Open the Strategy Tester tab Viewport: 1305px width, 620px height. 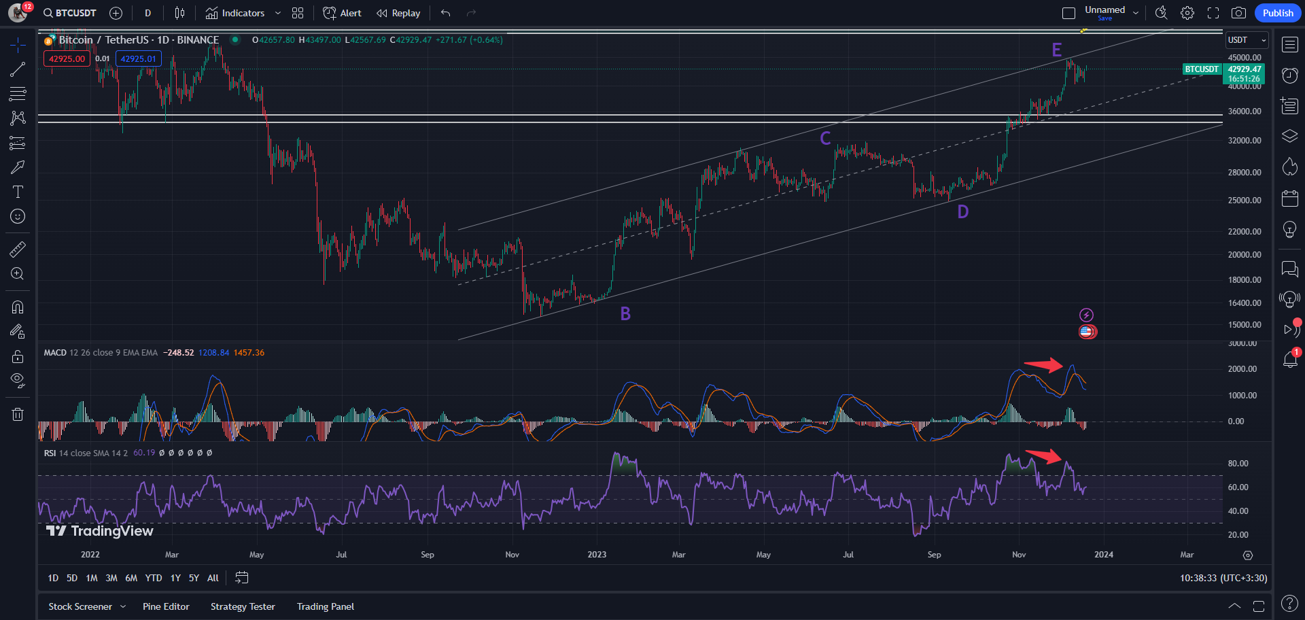pos(243,606)
